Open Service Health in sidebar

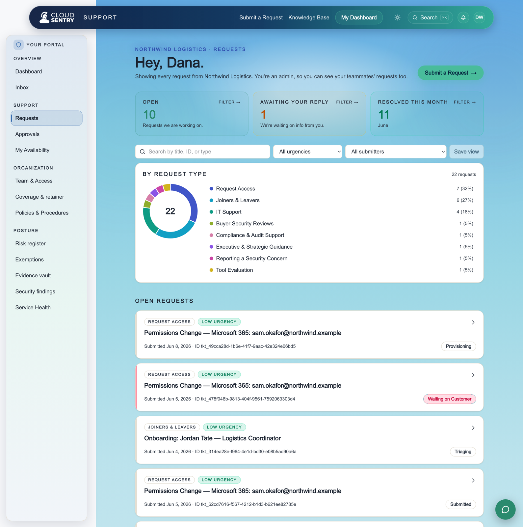pos(46,307)
